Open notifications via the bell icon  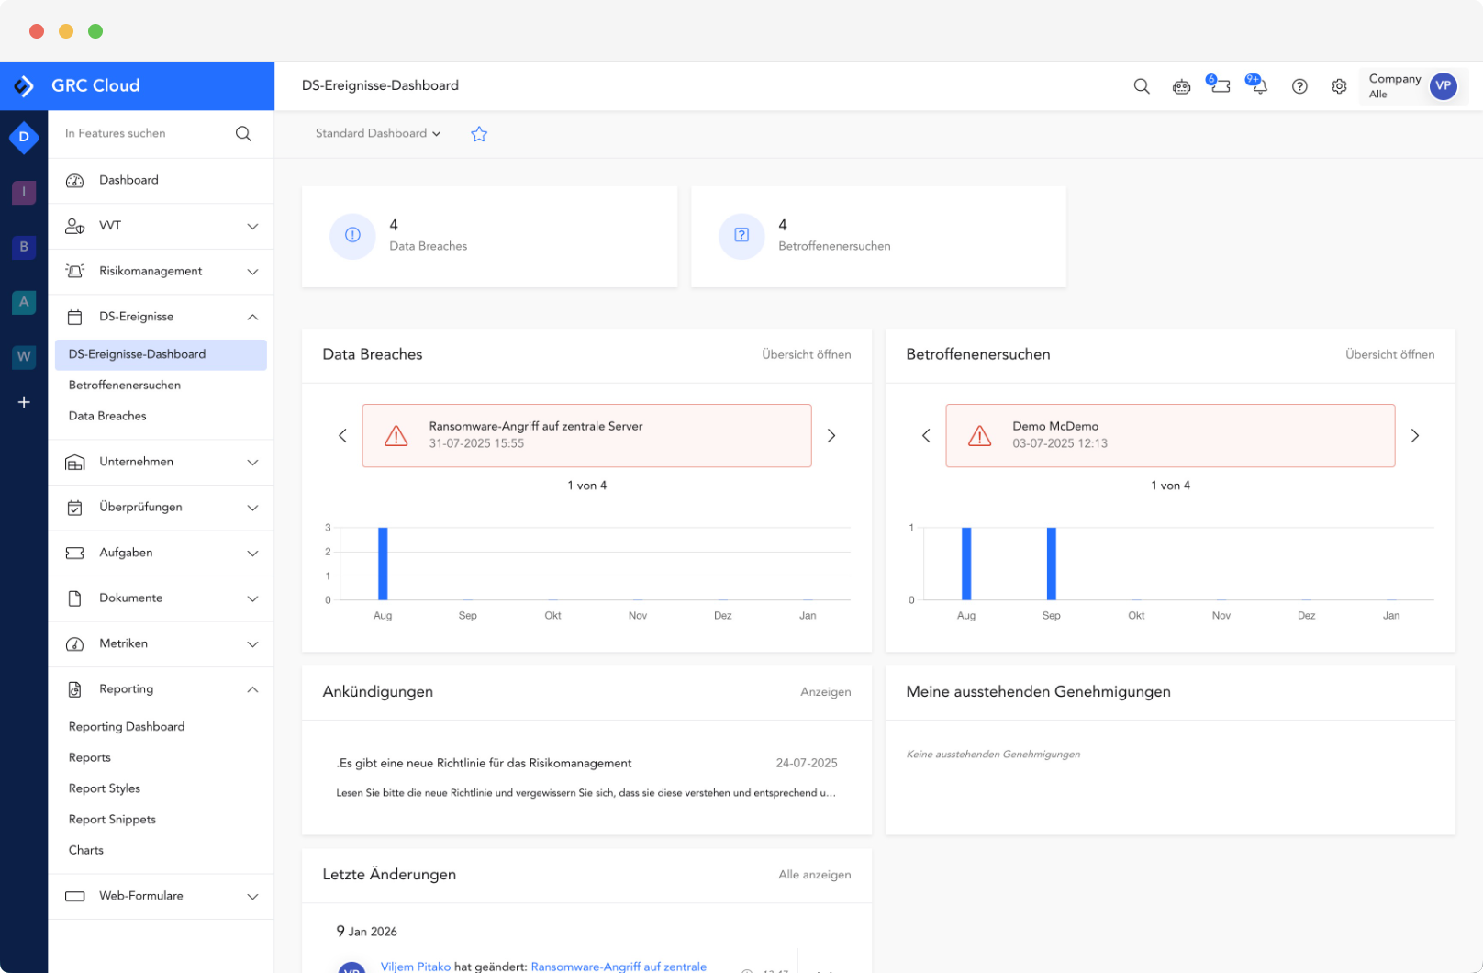tap(1258, 87)
